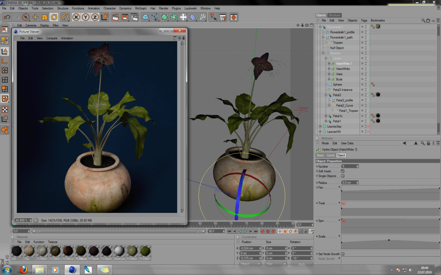The height and width of the screenshot is (275, 441).
Task: Click Picture Viewer vertical scrollbar
Action: click(182, 127)
